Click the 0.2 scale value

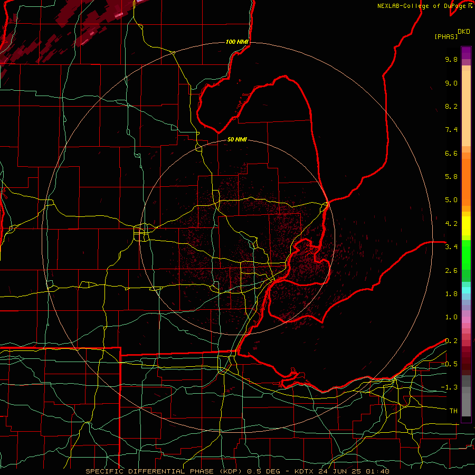coord(451,341)
